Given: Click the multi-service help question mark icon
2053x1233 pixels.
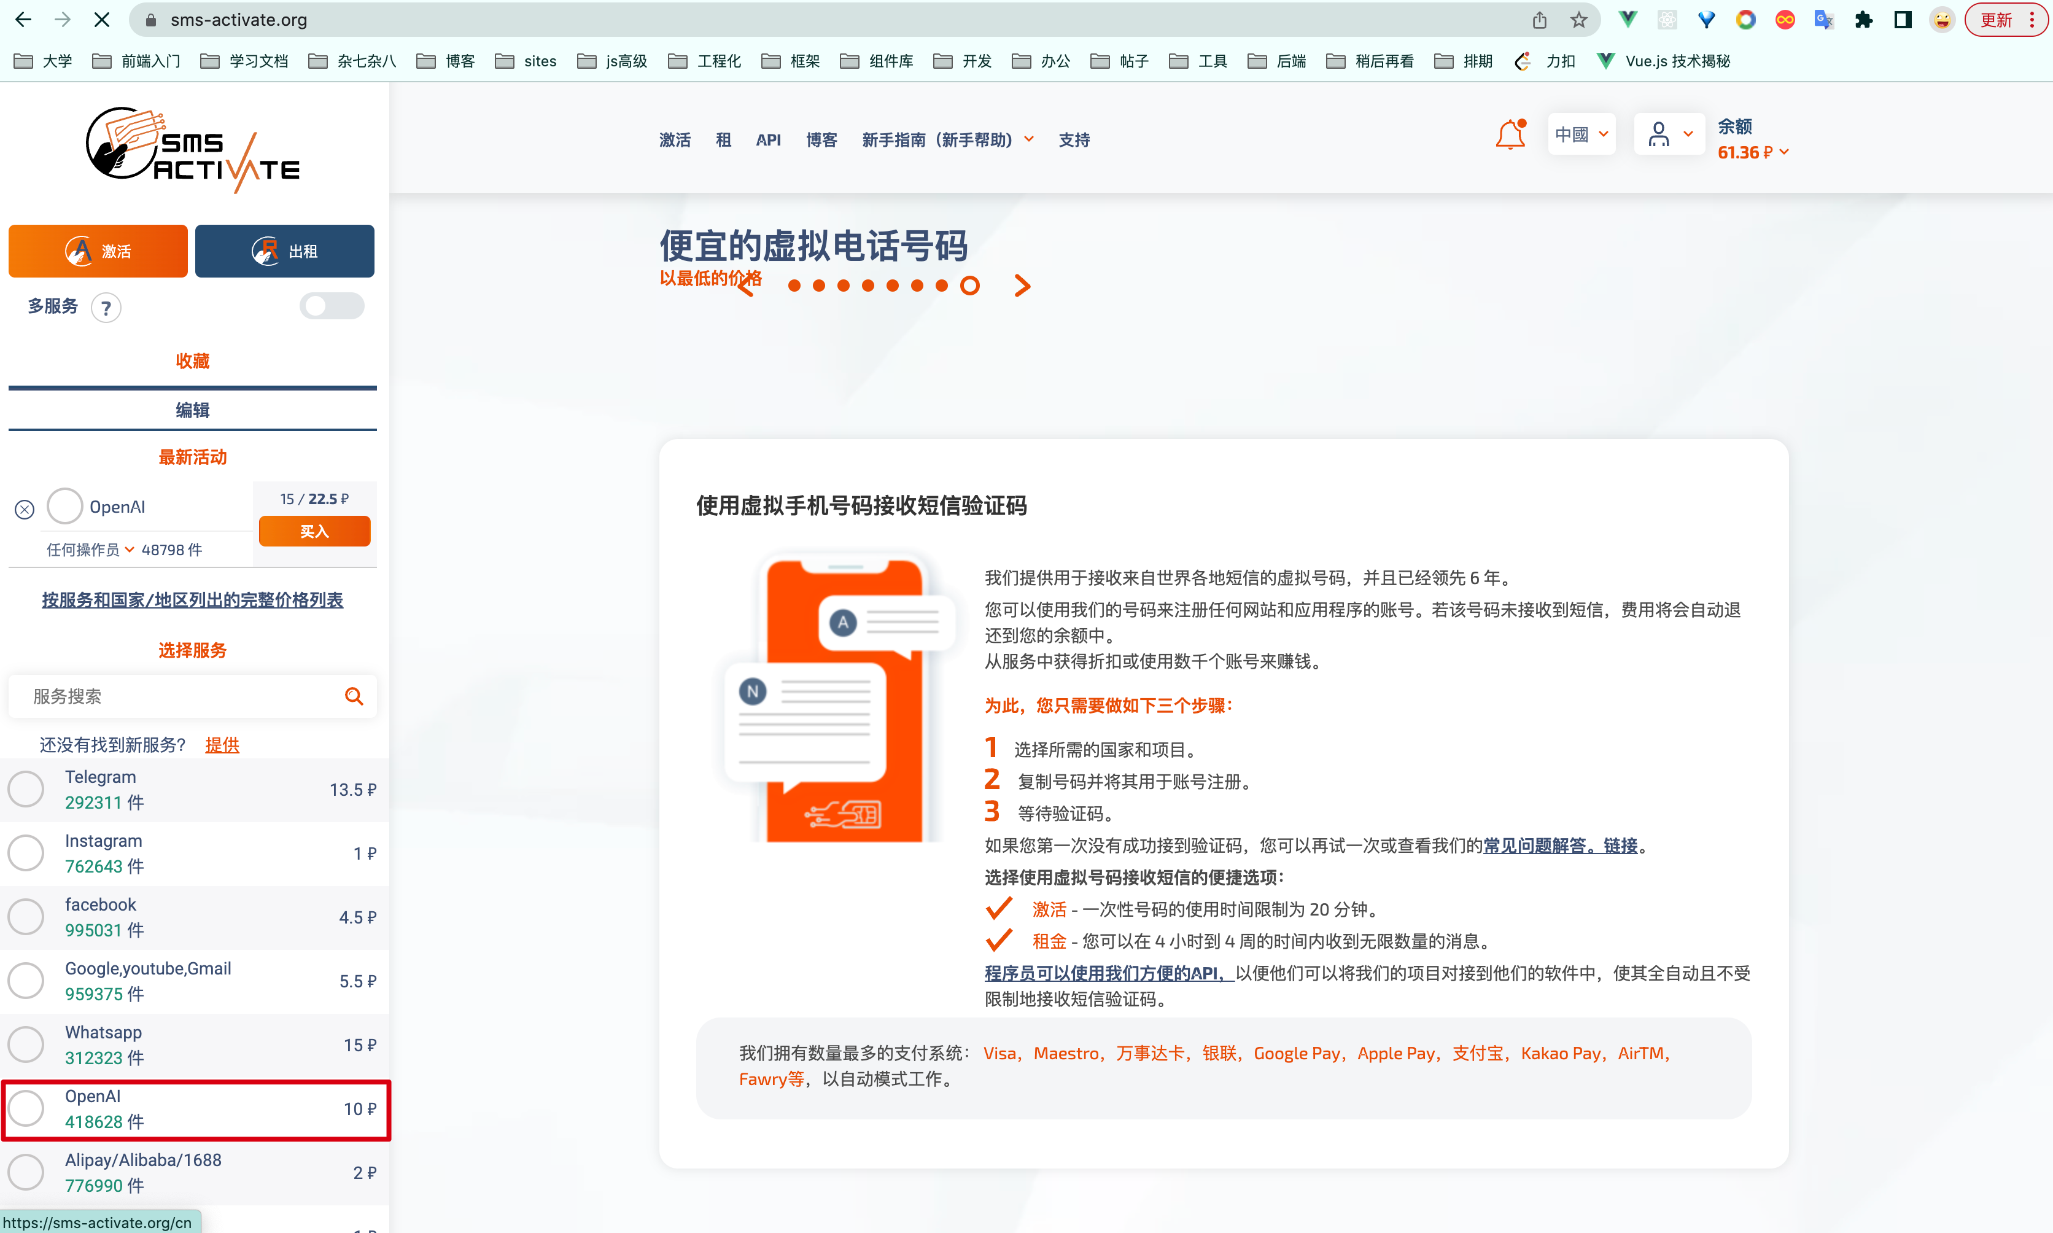Looking at the screenshot, I should pyautogui.click(x=106, y=308).
